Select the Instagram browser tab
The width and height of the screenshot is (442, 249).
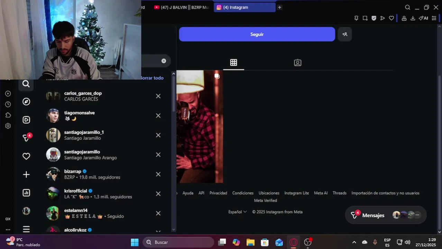pyautogui.click(x=245, y=7)
